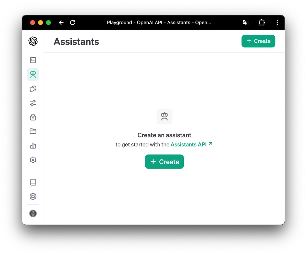Open the Threads chat bubbles icon
Screen dimensions: 307x254
(33, 89)
